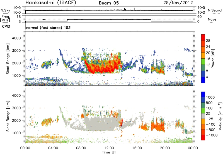Select the '−25' velocity colorbar value

pyautogui.click(x=210, y=119)
